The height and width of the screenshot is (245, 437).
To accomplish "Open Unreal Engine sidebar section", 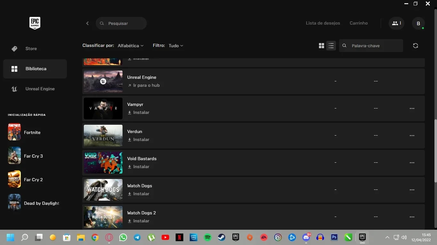I will tap(35, 89).
